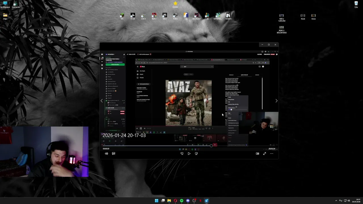
Task: Open the Windows Start menu
Action: pos(157,201)
